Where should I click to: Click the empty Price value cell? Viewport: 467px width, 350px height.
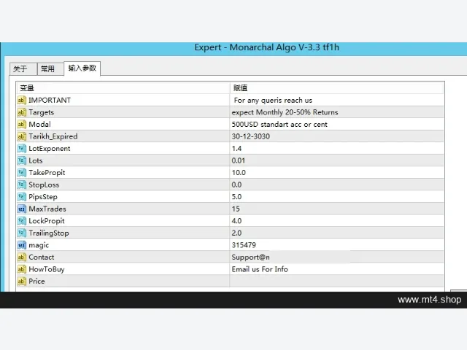tap(337, 281)
